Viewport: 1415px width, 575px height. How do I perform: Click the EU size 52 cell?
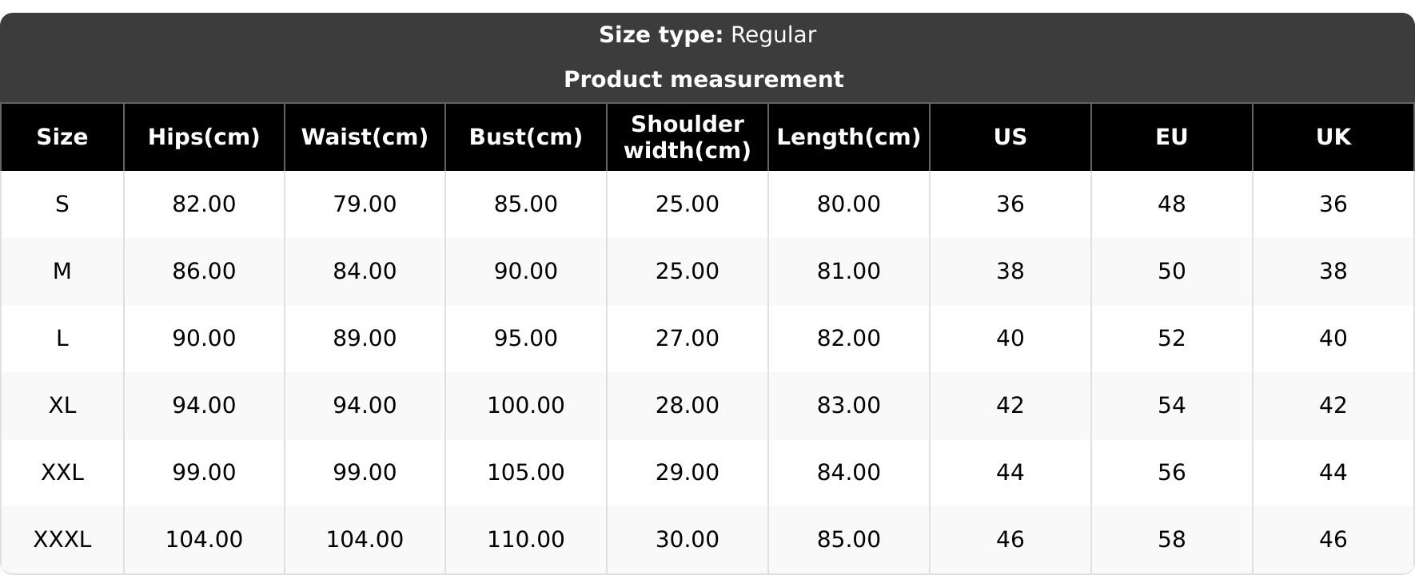1171,339
